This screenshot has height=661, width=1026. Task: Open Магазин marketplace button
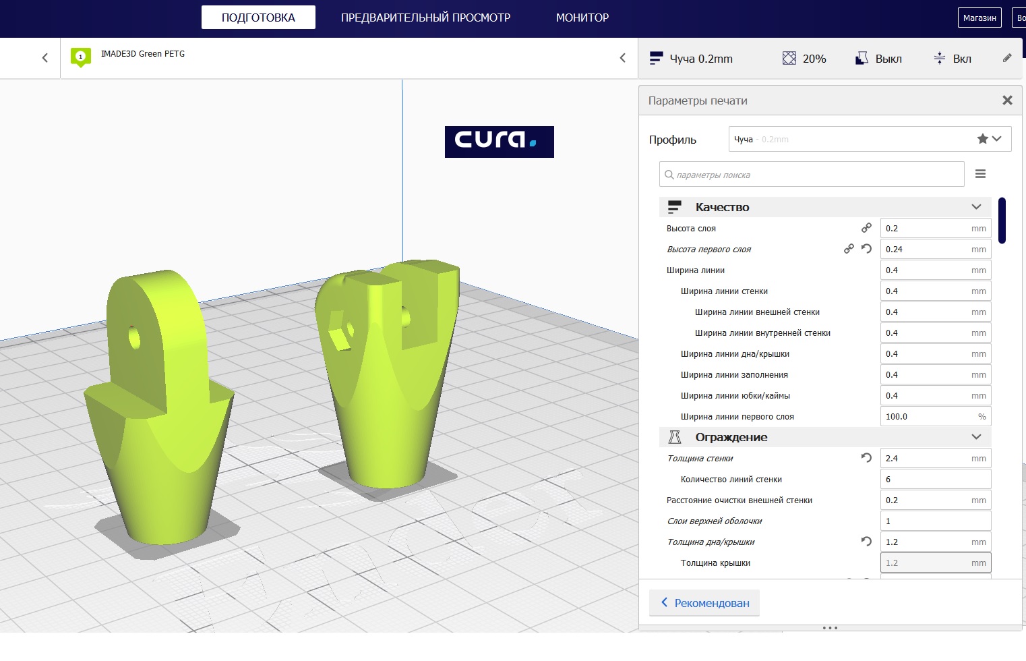pos(979,18)
